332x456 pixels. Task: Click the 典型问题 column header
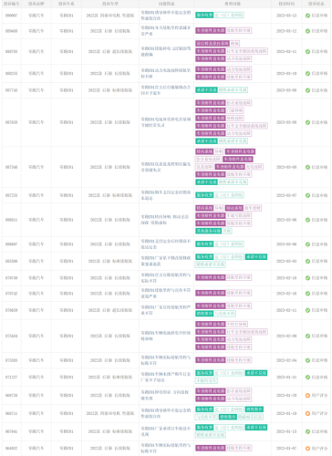tap(233, 4)
